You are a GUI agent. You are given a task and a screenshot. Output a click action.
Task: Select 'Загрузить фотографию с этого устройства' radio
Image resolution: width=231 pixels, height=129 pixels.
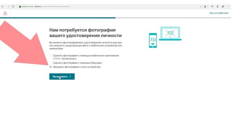coord(51,67)
